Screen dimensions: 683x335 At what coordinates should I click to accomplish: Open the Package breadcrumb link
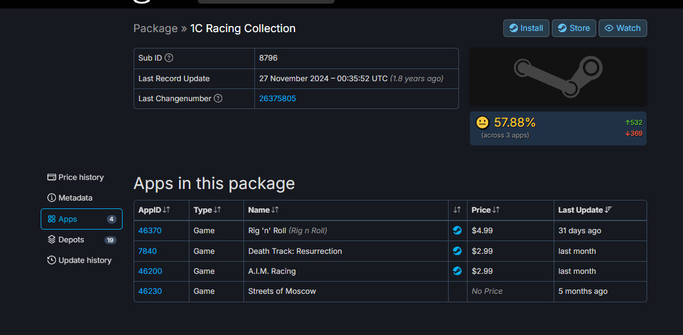point(155,28)
